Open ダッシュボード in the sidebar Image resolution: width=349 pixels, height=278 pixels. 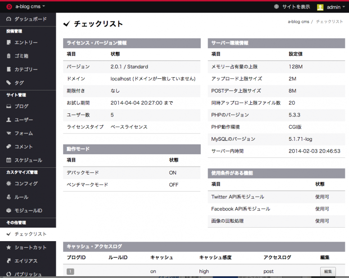point(30,19)
